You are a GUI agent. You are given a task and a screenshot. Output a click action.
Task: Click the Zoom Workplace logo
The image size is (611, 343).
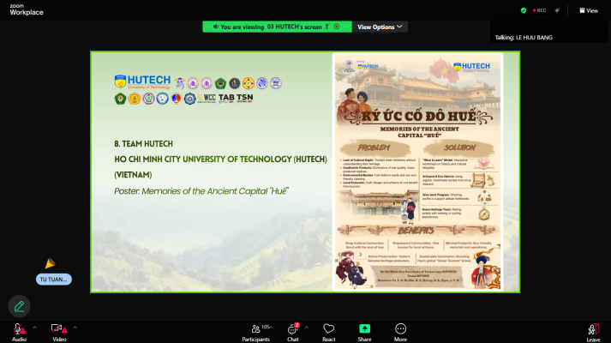point(27,9)
